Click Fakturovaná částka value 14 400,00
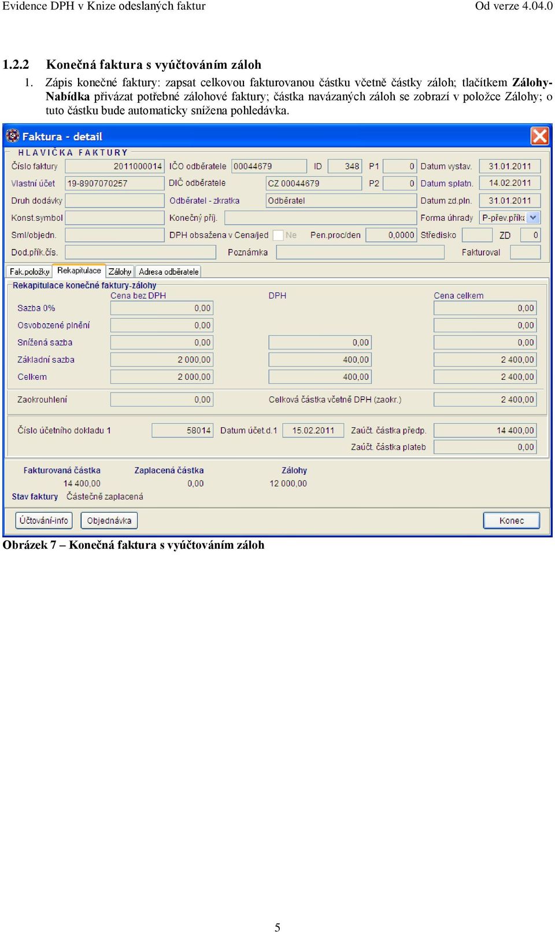 (x=82, y=483)
